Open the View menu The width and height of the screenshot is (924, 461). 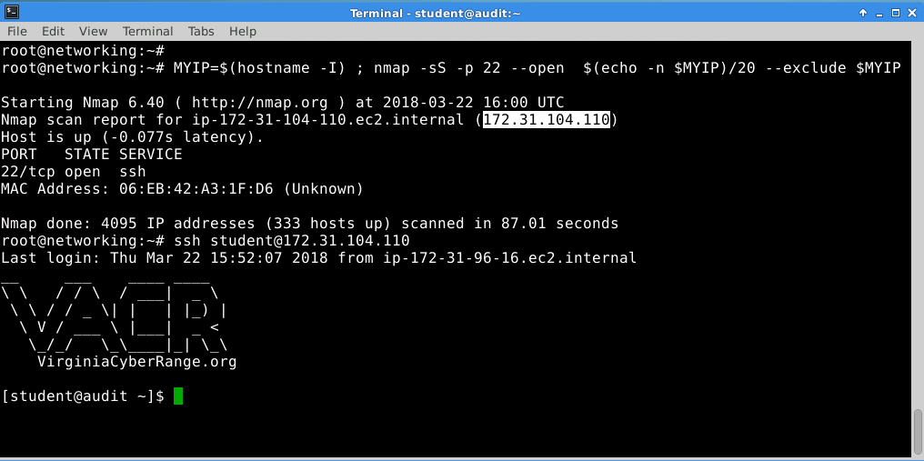[x=93, y=31]
